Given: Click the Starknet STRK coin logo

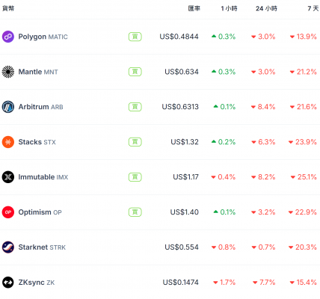Looking at the screenshot, I should (8, 247).
